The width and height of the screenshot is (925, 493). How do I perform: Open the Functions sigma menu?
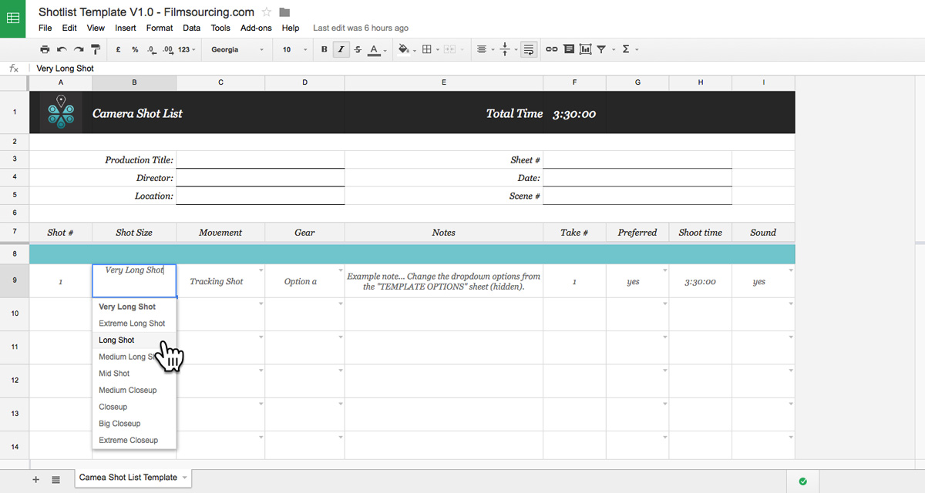pyautogui.click(x=629, y=49)
